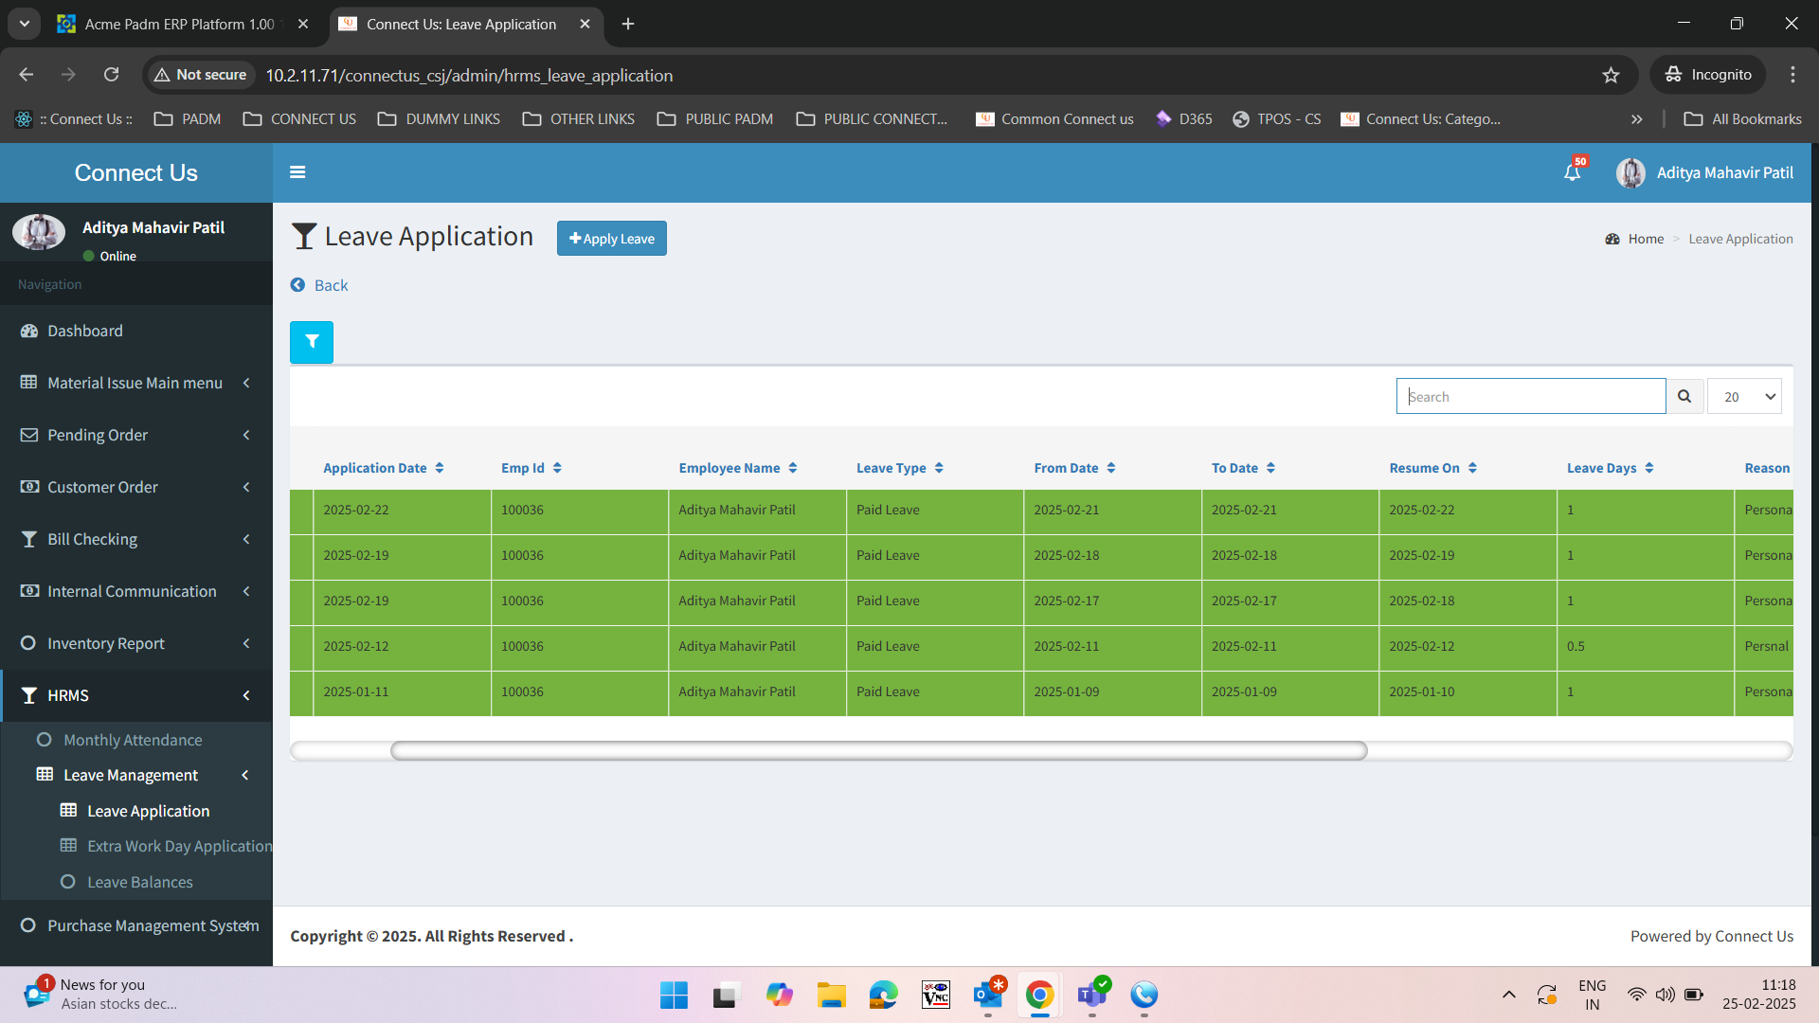Open Common Connect us bookmark
This screenshot has width=1819, height=1023.
click(x=1054, y=119)
